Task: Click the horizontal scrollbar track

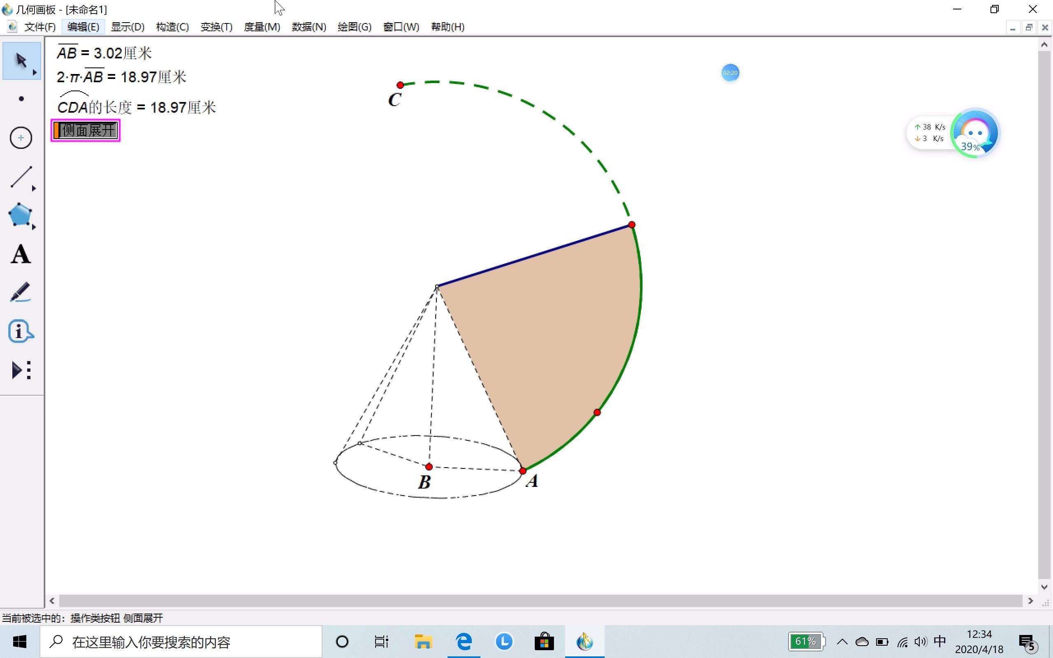Action: coord(540,601)
